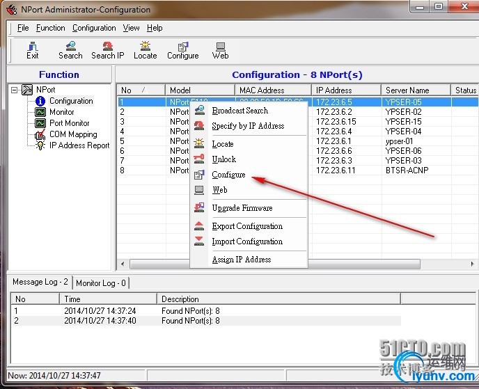Select the Port Monitor tree label
This screenshot has height=389, width=479.
tap(70, 123)
